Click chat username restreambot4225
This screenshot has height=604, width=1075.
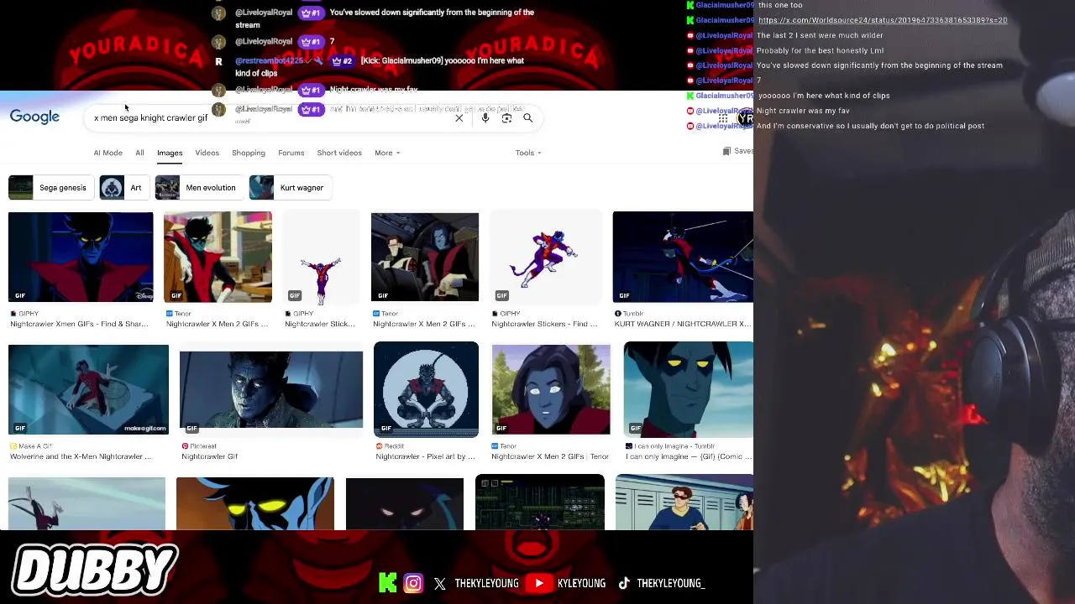[x=269, y=61]
